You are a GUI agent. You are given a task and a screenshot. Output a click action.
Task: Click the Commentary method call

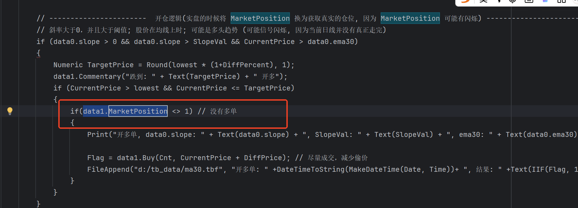pos(100,76)
